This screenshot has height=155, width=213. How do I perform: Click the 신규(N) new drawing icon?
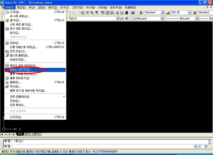[7, 12]
